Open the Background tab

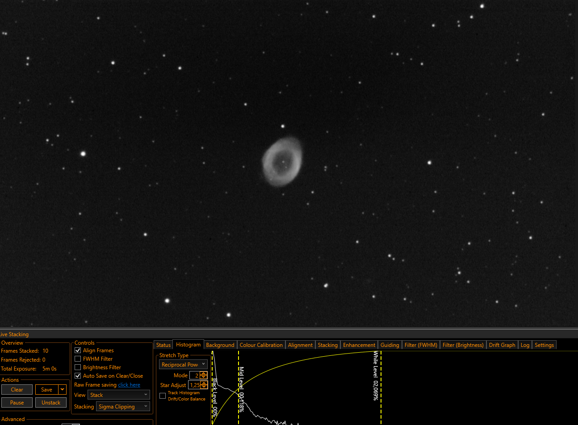pyautogui.click(x=220, y=345)
